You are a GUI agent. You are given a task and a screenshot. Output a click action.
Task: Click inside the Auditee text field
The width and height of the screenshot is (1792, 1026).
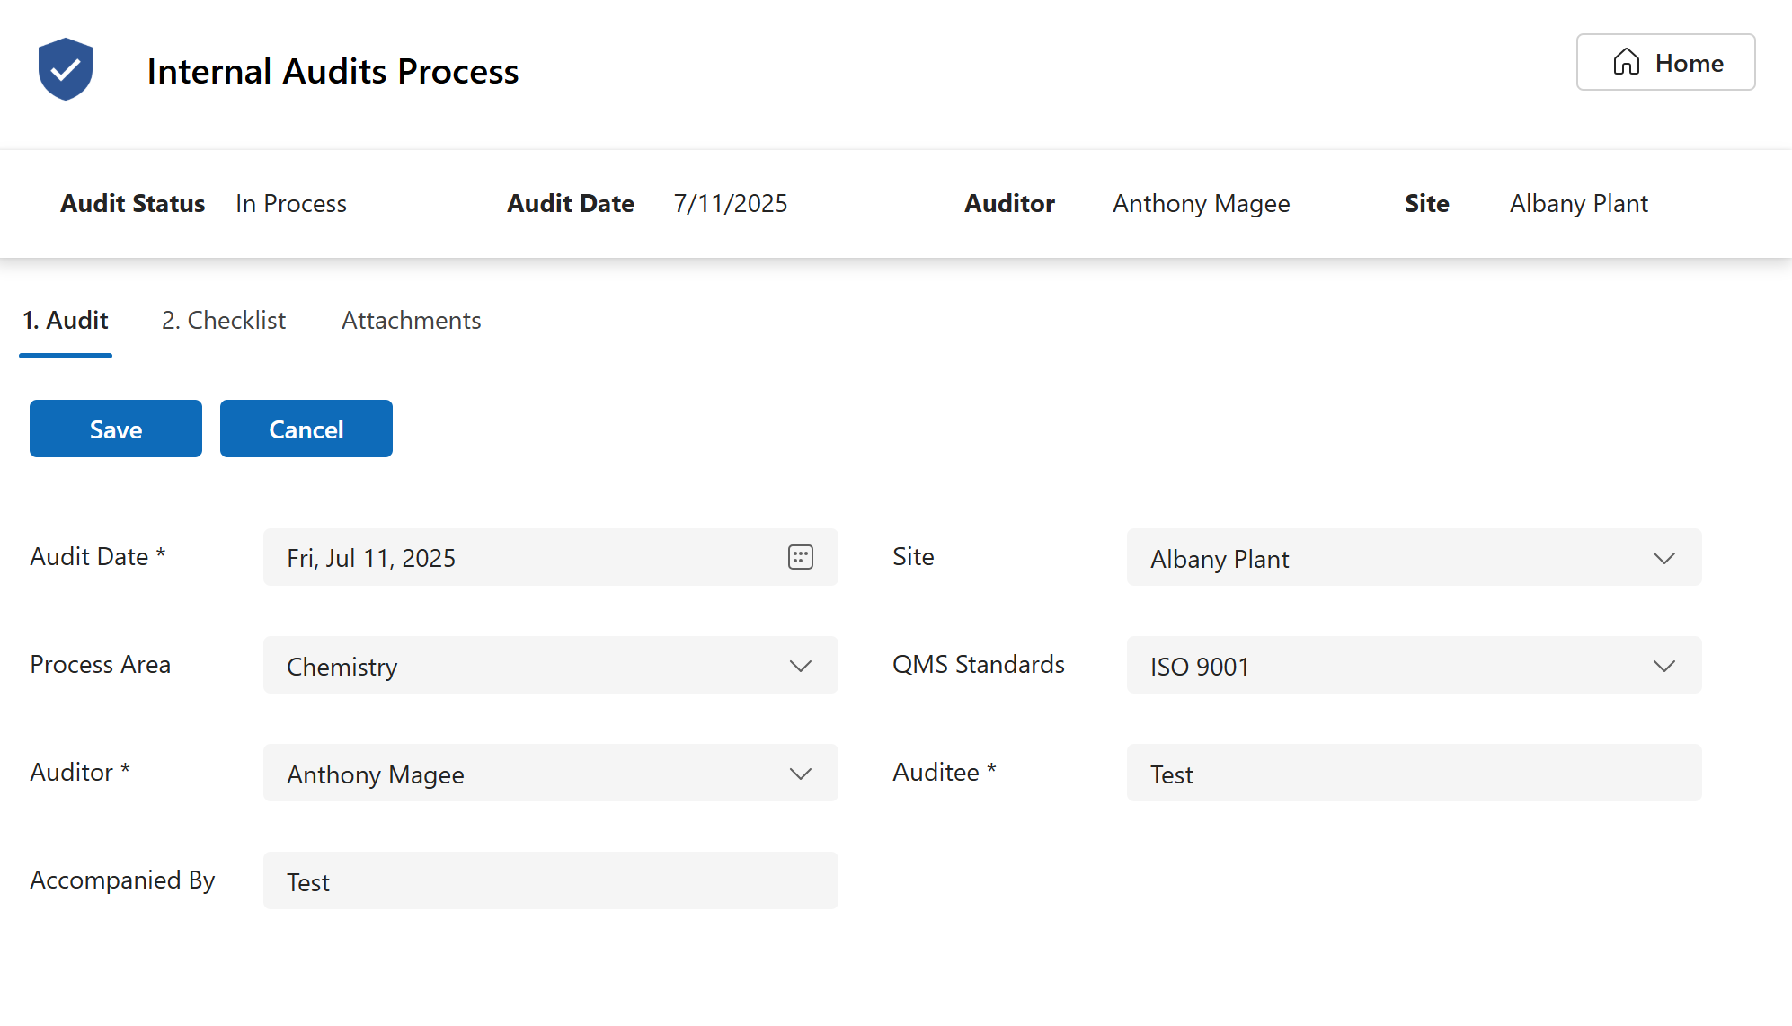tap(1413, 773)
